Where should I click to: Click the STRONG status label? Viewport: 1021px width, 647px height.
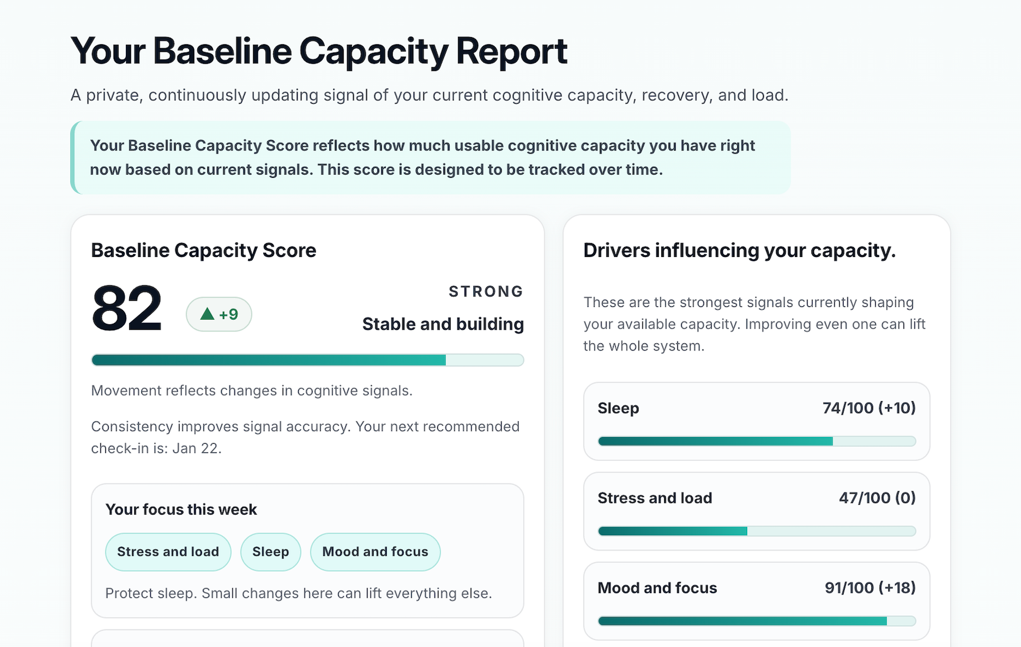[486, 291]
